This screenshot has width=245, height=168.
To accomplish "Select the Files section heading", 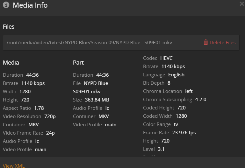I will [9, 27].
